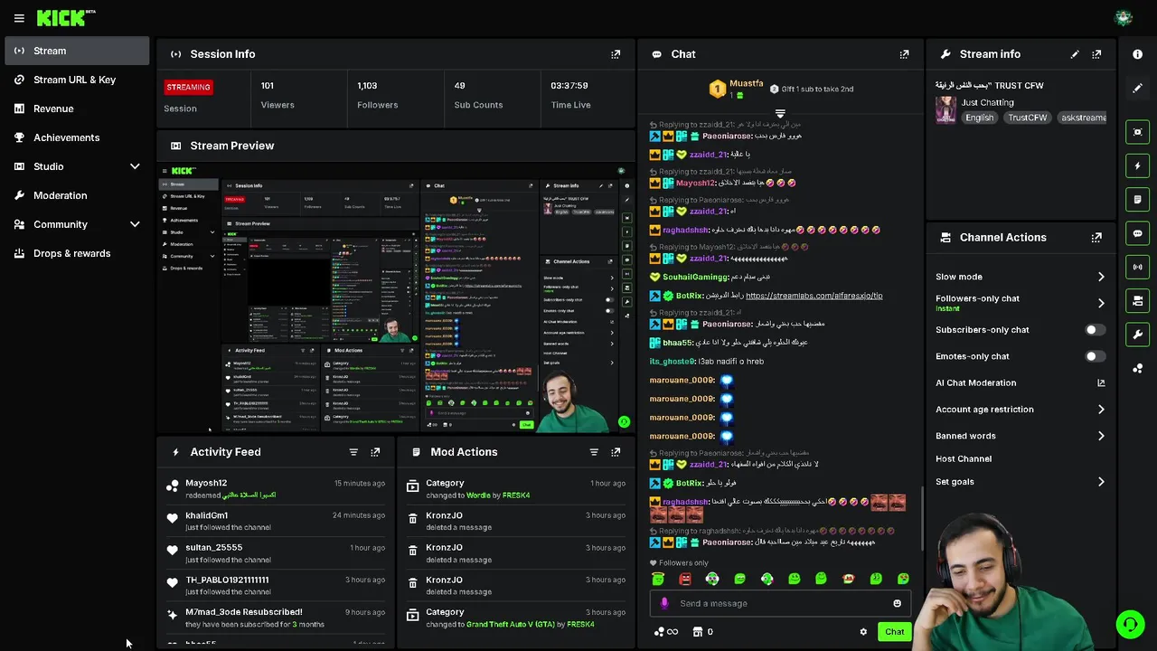1157x651 pixels.
Task: Open the hamburger menu next to KICK logo
Action: (x=19, y=18)
